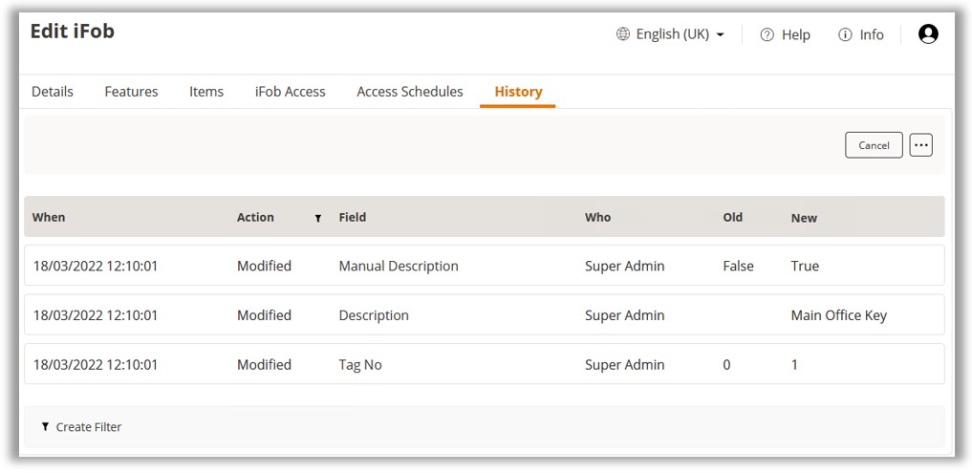This screenshot has height=473, width=972.
Task: Select the History tab
Action: click(x=518, y=92)
